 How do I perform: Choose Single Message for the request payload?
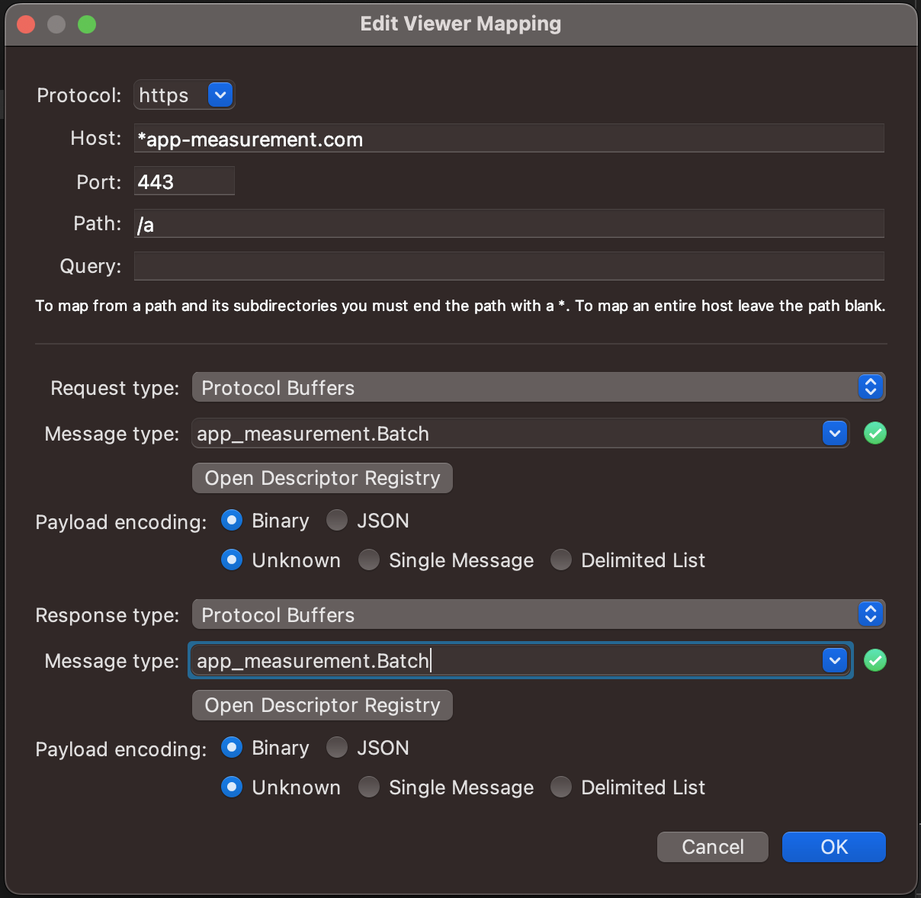click(368, 560)
